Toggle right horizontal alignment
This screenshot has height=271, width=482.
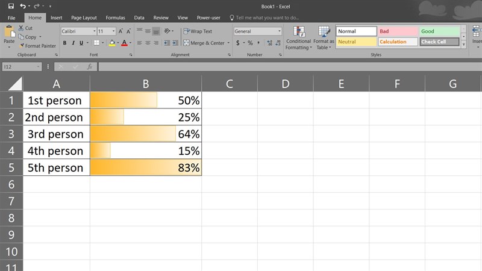[156, 43]
